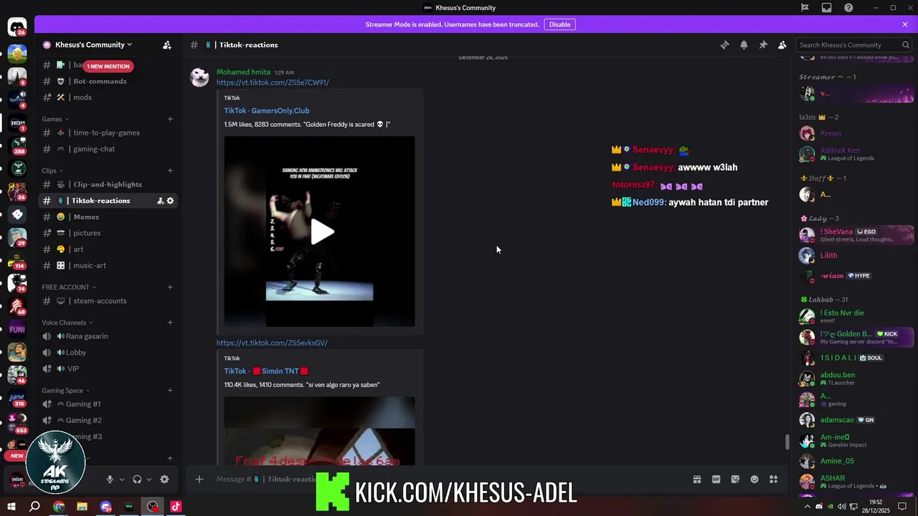Open link vt.tiktok.com/ZS5e7CW91/

pyautogui.click(x=273, y=82)
